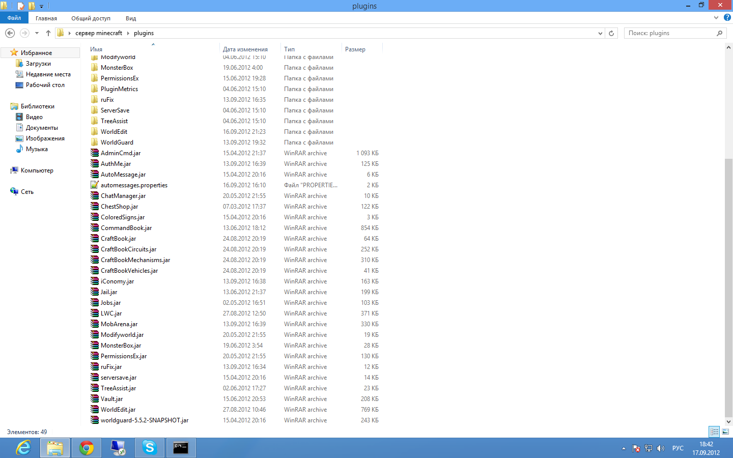Open the Вид ribbon tab
733x458 pixels.
point(131,18)
